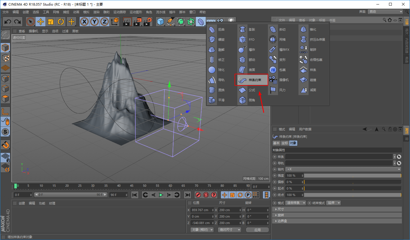Select the Bevel (倒角) deformer
This screenshot has width=410, height=240.
click(x=248, y=100)
